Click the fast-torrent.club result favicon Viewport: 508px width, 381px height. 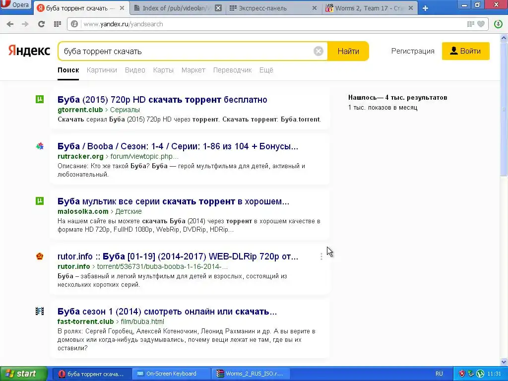click(40, 312)
